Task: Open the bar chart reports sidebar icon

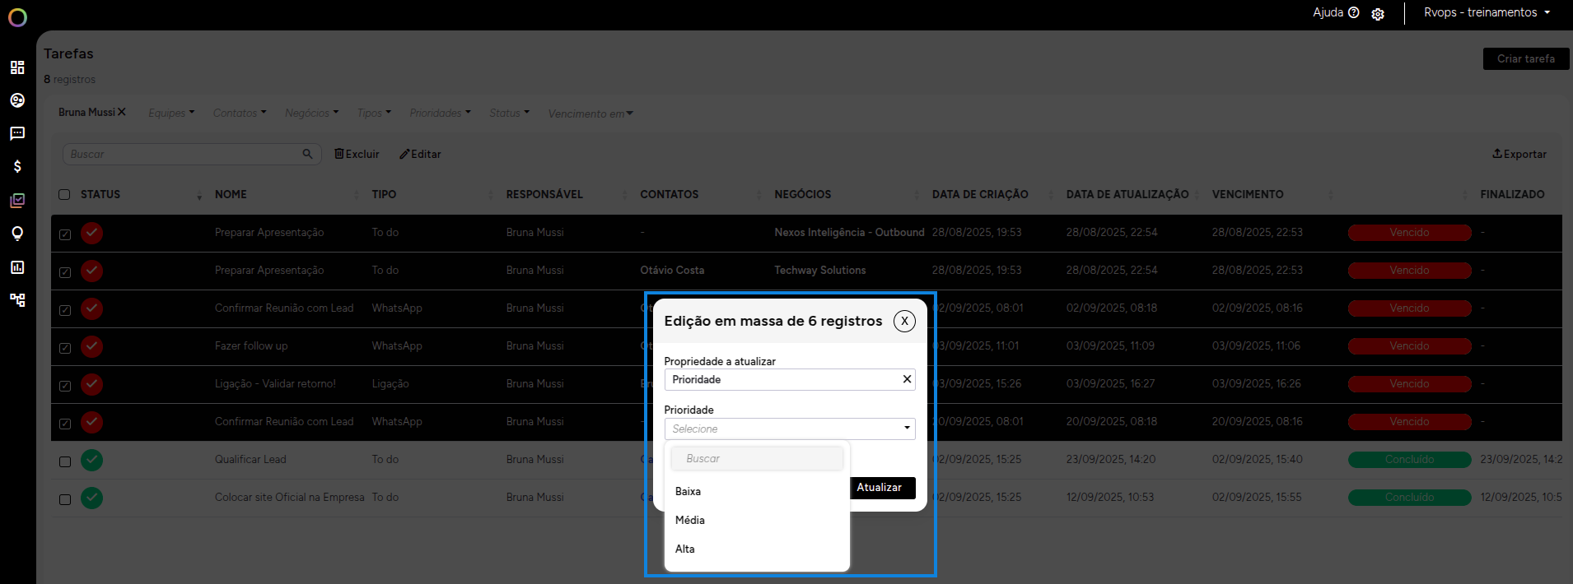Action: point(17,267)
